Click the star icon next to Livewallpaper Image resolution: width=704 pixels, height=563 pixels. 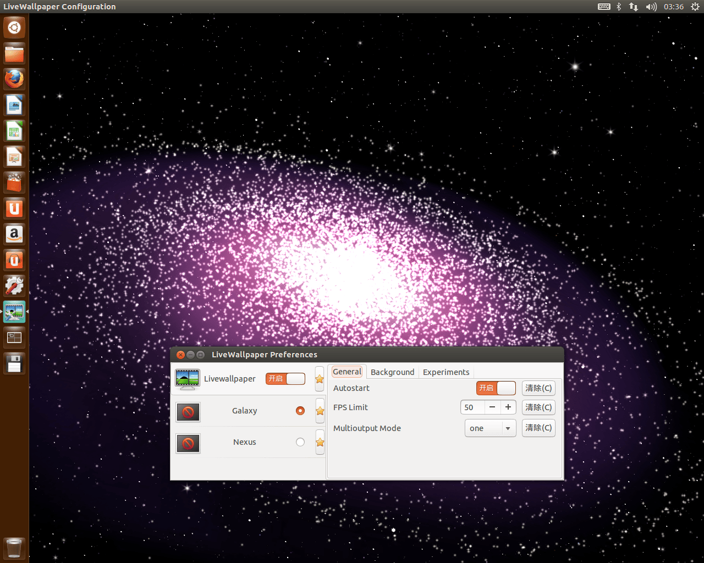pos(320,379)
